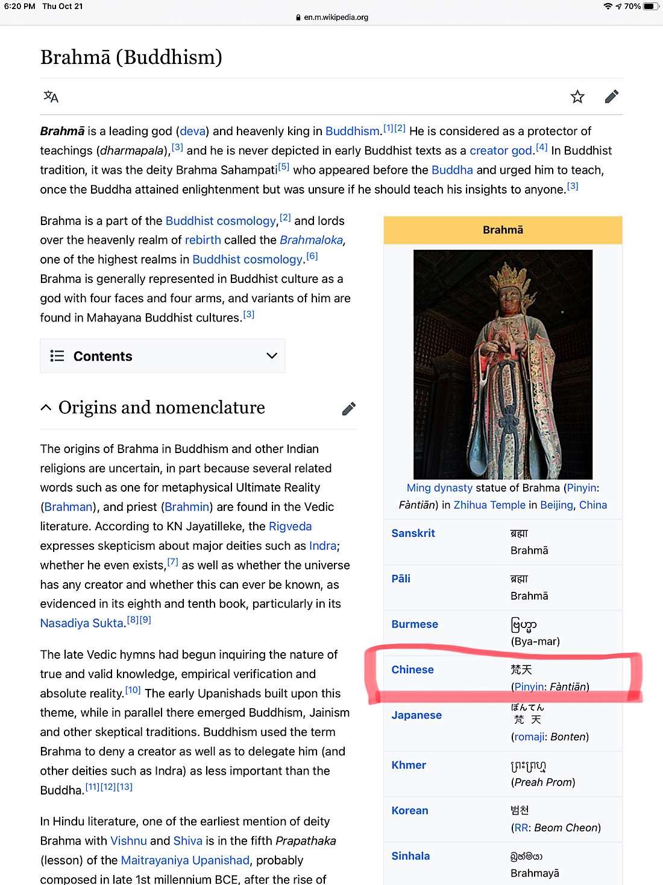Tap the language translate icon

51,97
